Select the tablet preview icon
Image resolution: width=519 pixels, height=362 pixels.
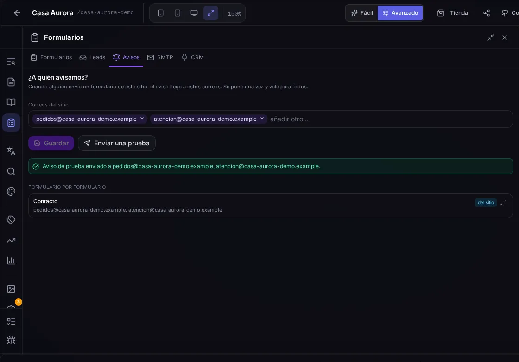pos(177,13)
